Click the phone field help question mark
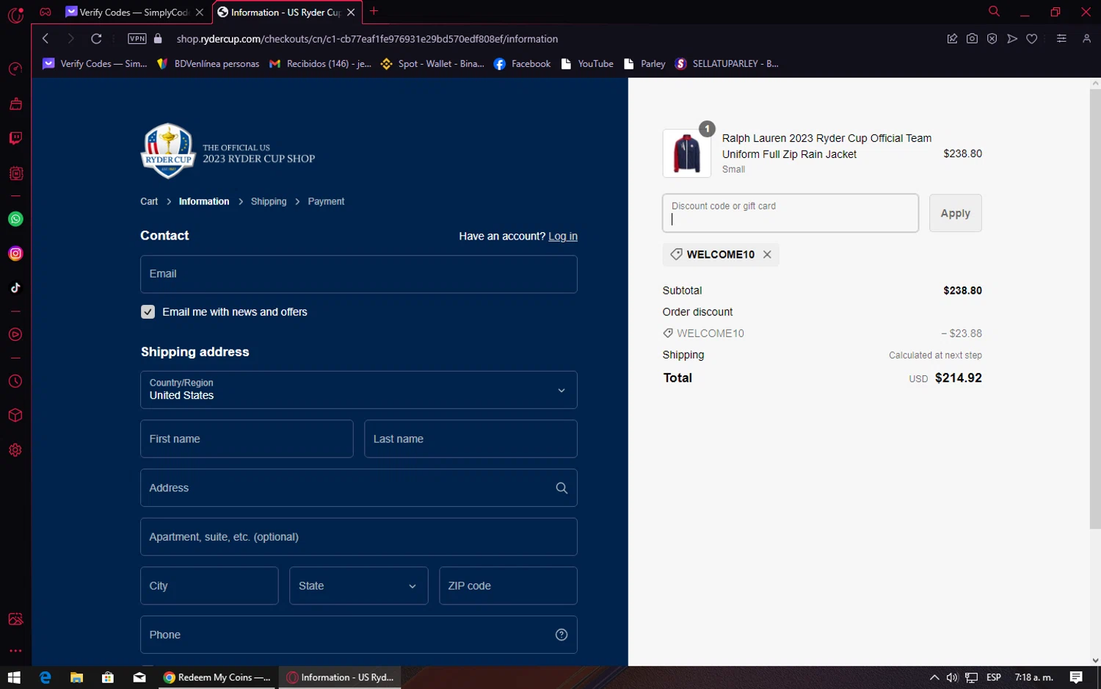This screenshot has height=689, width=1101. [x=562, y=635]
